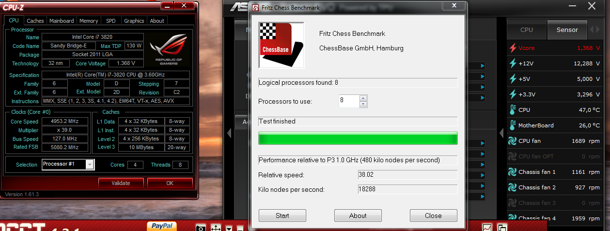The height and width of the screenshot is (231, 610).
Task: Click the OCCT small dropdown arrow in bottom bar
Action: pos(229,228)
